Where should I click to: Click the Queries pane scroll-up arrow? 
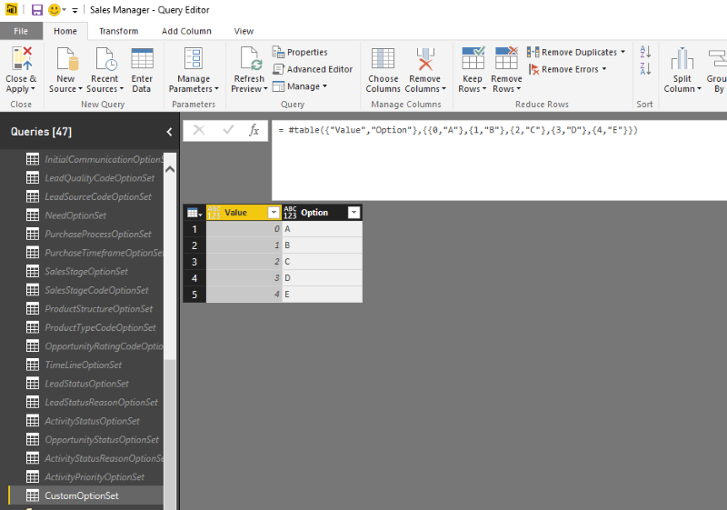[170, 169]
